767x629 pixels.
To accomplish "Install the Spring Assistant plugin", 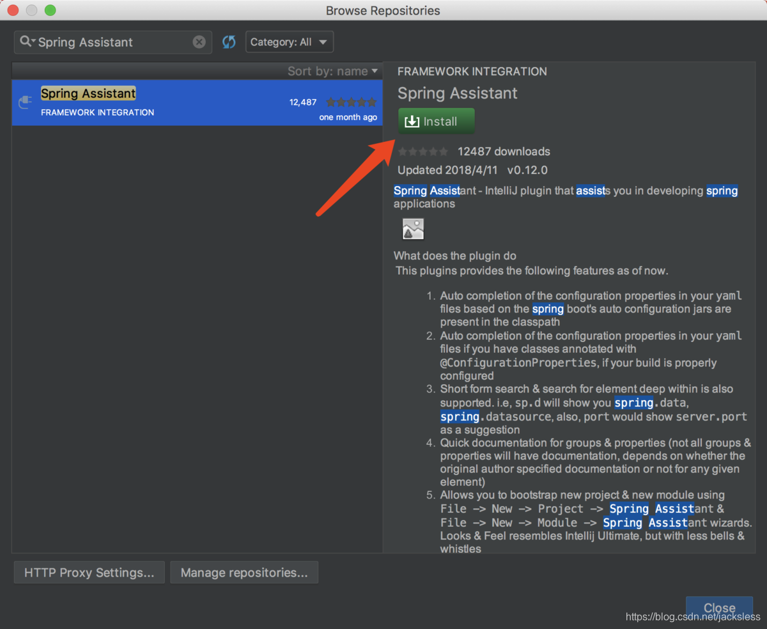I will [437, 121].
